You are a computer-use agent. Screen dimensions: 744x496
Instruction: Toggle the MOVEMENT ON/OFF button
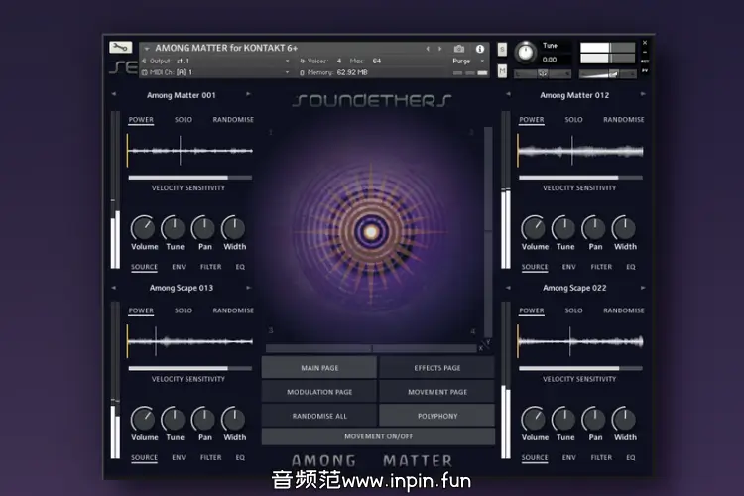tap(378, 436)
